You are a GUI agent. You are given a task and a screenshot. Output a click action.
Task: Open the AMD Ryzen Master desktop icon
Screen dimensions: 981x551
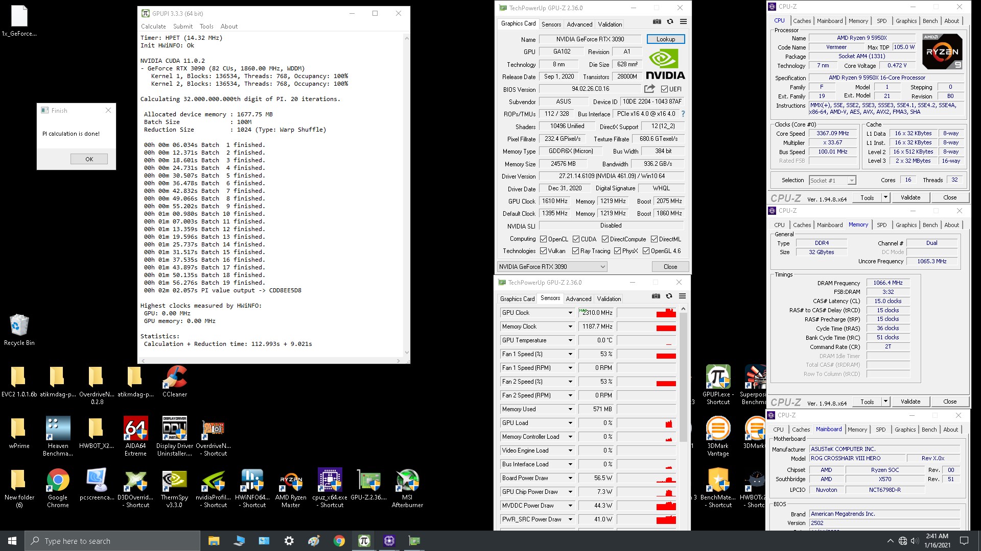(291, 488)
